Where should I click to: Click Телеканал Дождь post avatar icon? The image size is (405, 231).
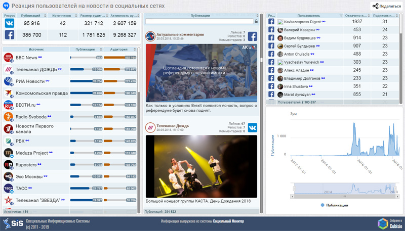[150, 127]
